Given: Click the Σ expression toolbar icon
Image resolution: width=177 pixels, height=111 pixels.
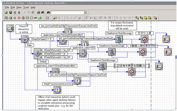Looking at the screenshot, I should pos(47,18).
